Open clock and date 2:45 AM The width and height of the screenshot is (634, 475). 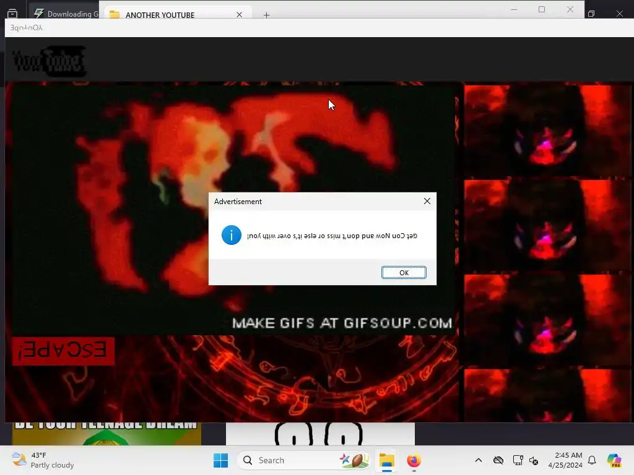(565, 460)
